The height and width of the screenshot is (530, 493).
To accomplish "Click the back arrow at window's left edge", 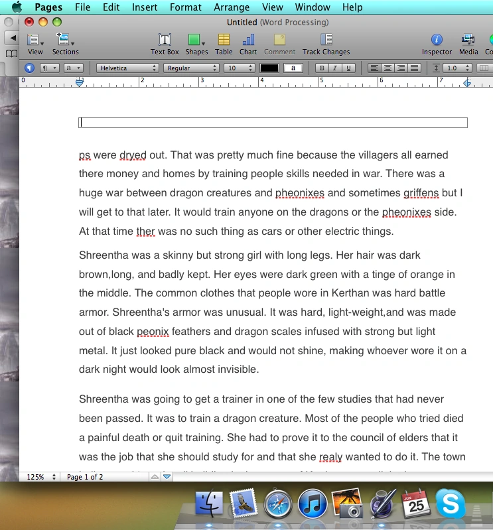I will pyautogui.click(x=12, y=38).
